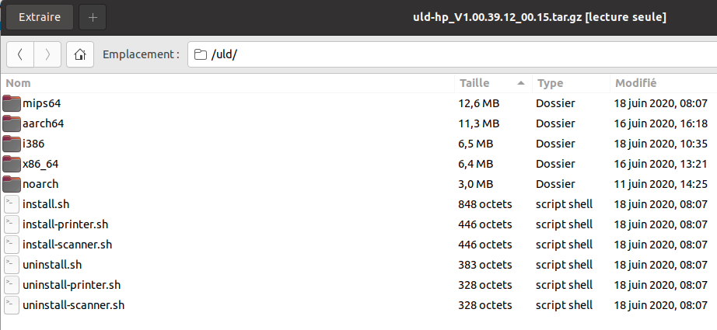Image resolution: width=717 pixels, height=330 pixels.
Task: Sort by the Nom column header
Action: click(x=19, y=82)
